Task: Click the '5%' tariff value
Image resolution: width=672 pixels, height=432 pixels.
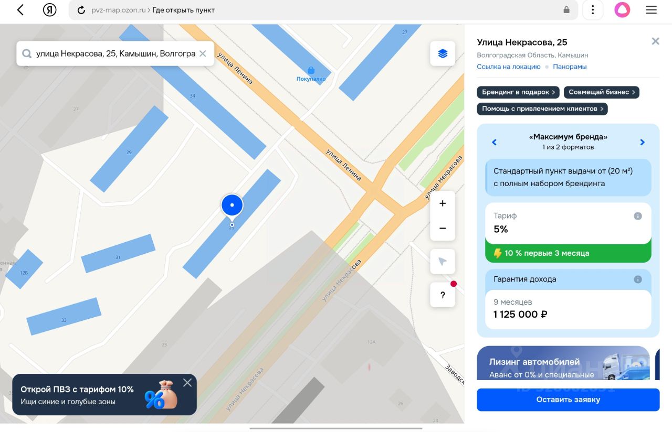Action: point(501,229)
